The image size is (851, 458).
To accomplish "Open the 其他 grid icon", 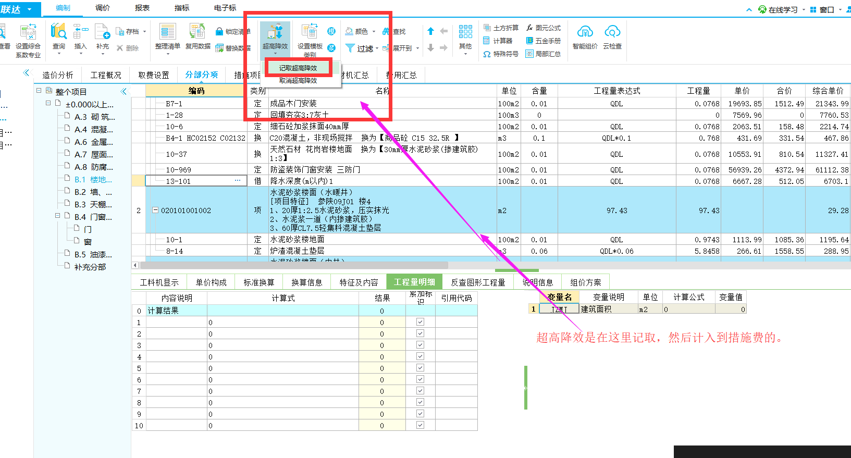I will pos(465,32).
